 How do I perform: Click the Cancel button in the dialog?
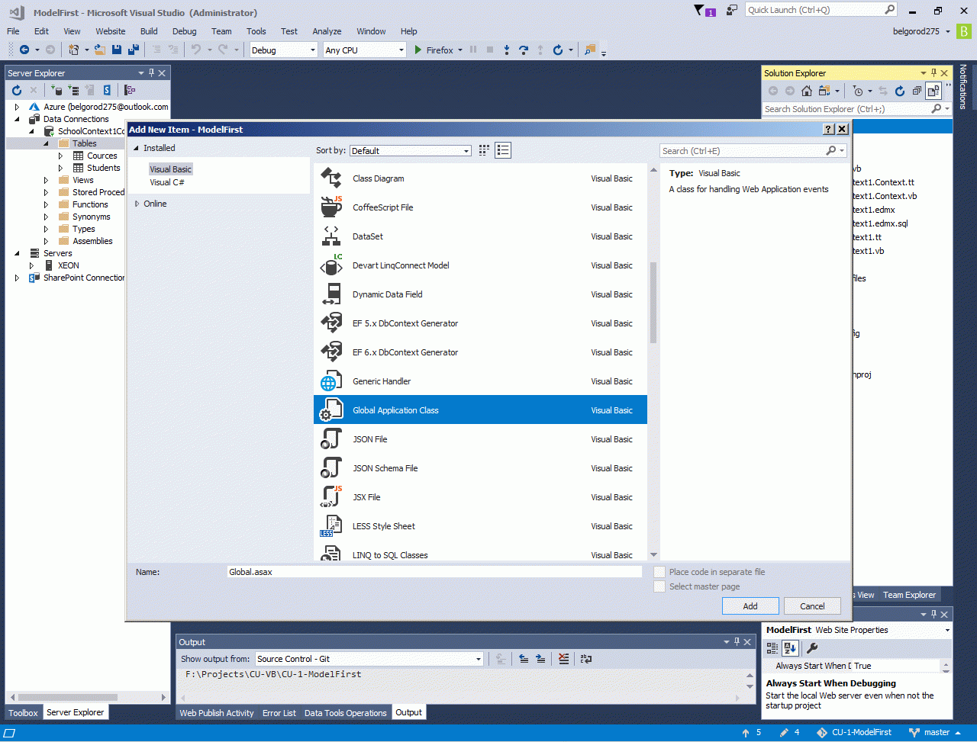[x=812, y=606]
